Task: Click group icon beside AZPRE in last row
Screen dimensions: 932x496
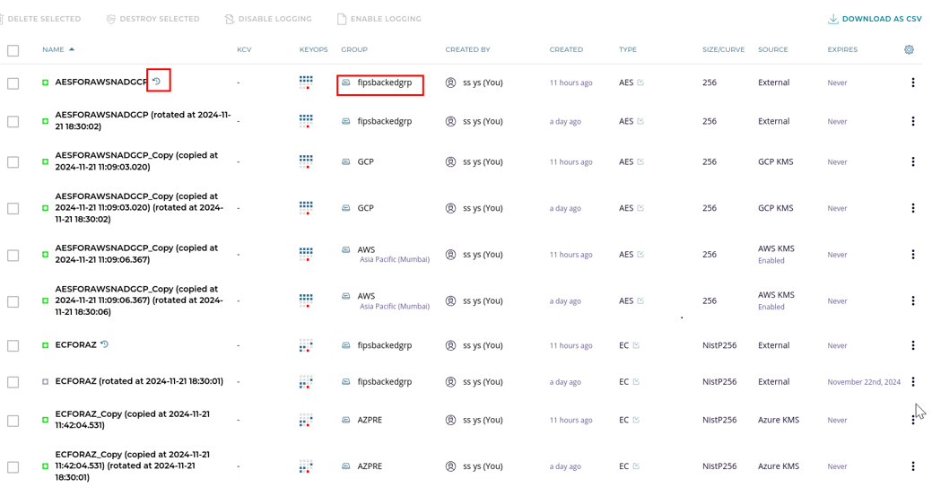Action: [x=346, y=466]
